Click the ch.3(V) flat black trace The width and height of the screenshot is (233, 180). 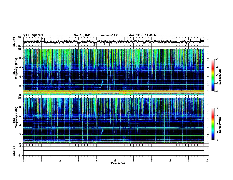click(x=114, y=151)
